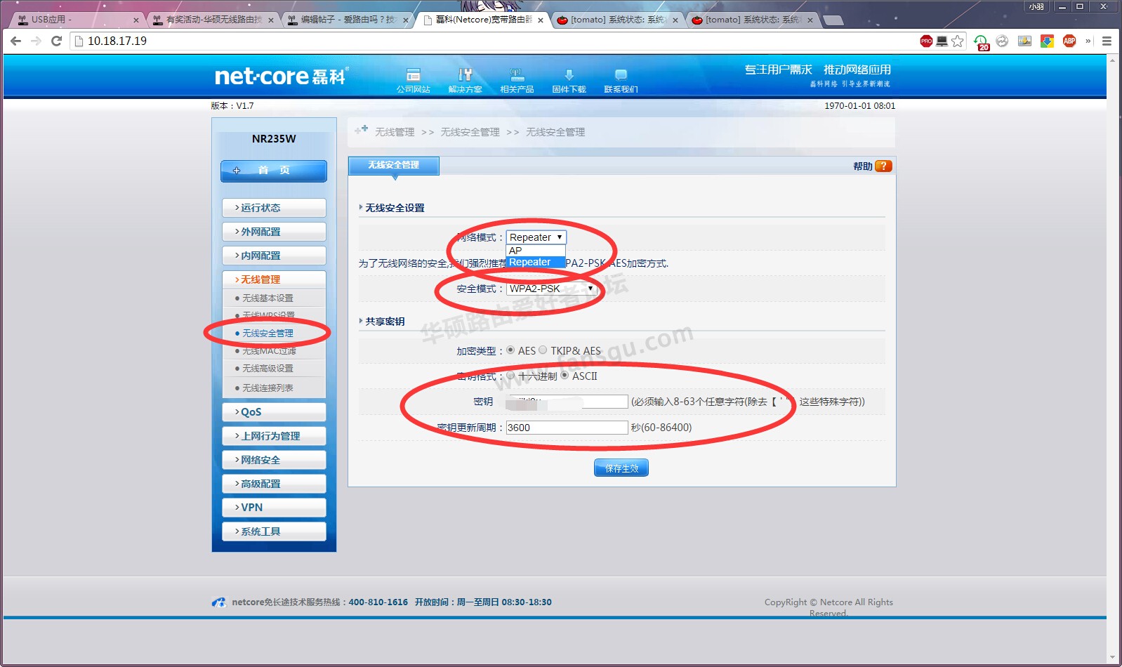The height and width of the screenshot is (667, 1122).
Task: Click the 密钥更新周期 field showing 3600
Action: coord(567,428)
